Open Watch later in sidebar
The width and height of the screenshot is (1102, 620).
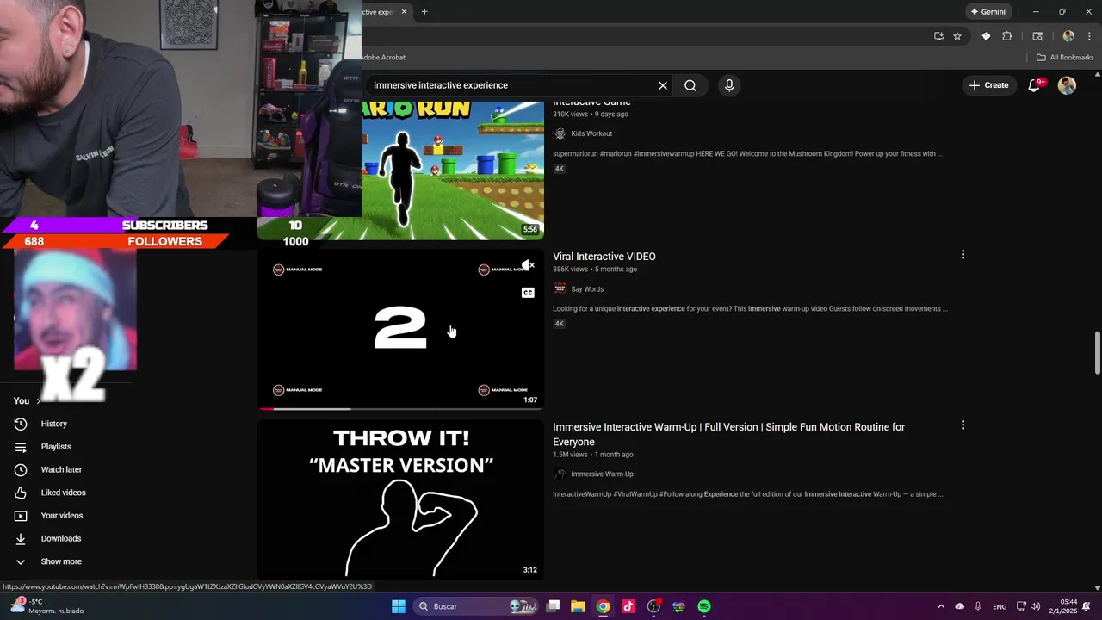tap(61, 470)
